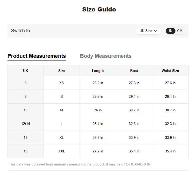
Task: Select the IN unit toggle
Action: tap(171, 31)
